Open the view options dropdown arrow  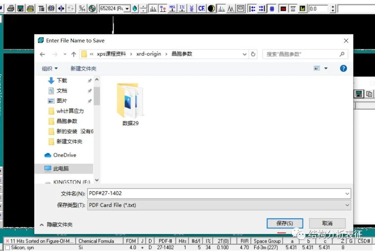click(x=326, y=68)
